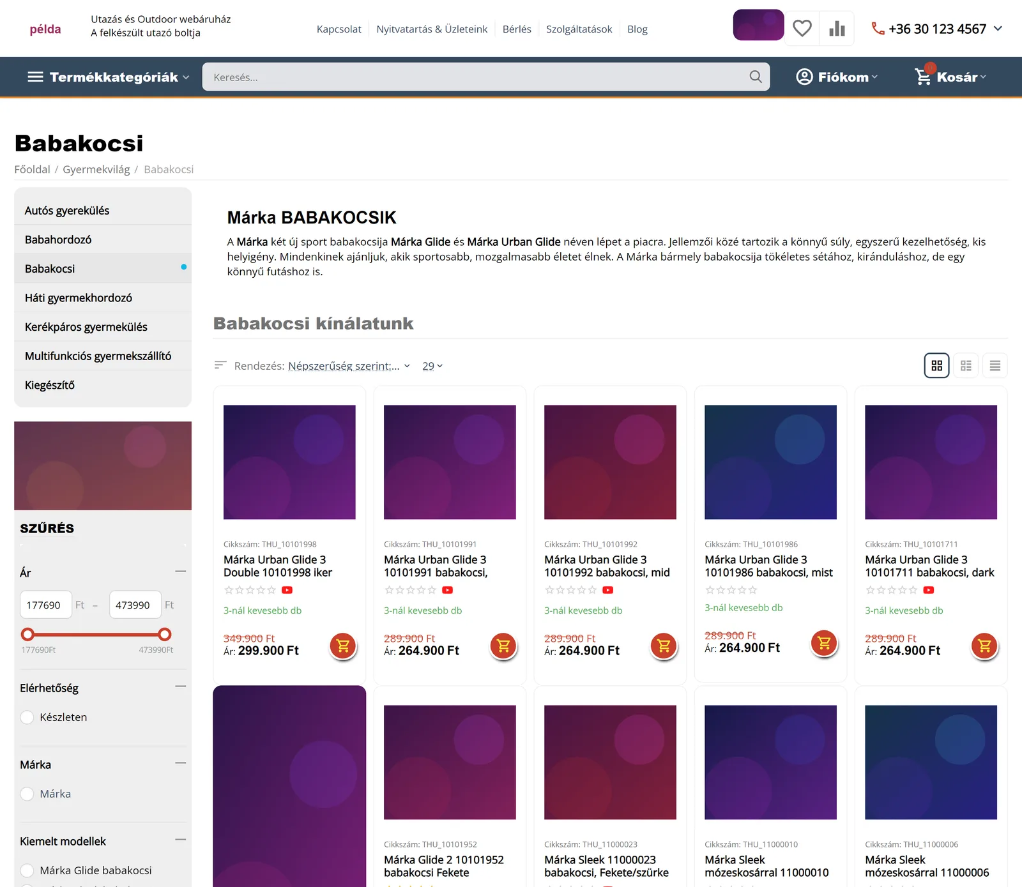Click the Fiókom user account icon
Image resolution: width=1022 pixels, height=887 pixels.
click(x=804, y=77)
